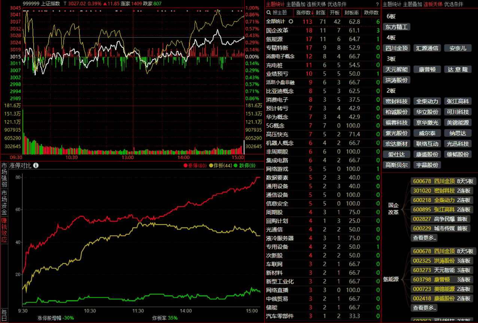Open the info icon beside 涨停对比
The width and height of the screenshot is (478, 323).
coord(36,165)
